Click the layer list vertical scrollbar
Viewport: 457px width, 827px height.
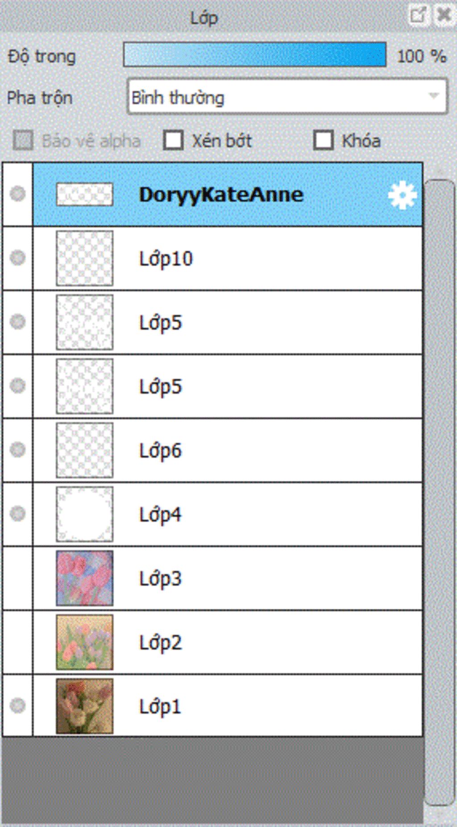pyautogui.click(x=439, y=491)
